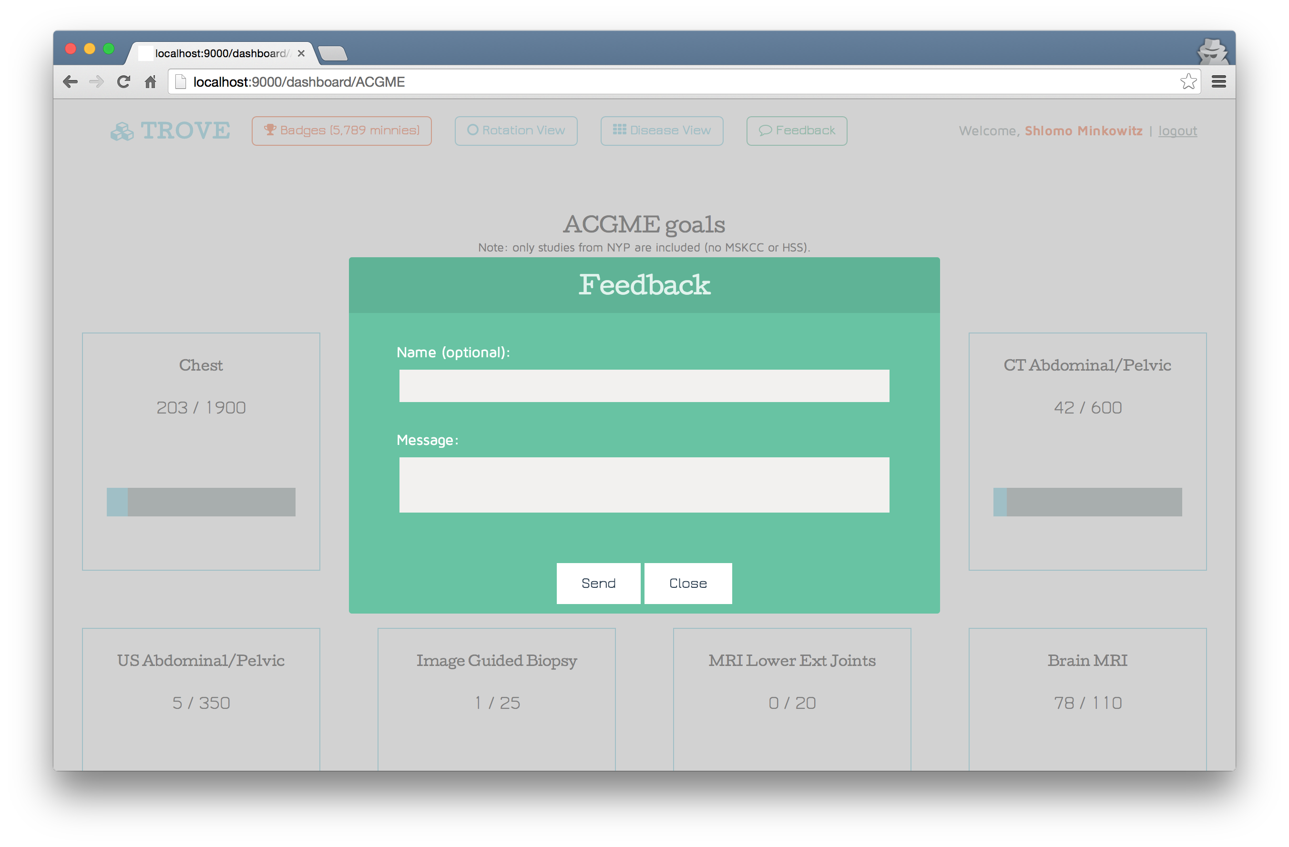Click browser back arrow

click(x=71, y=82)
